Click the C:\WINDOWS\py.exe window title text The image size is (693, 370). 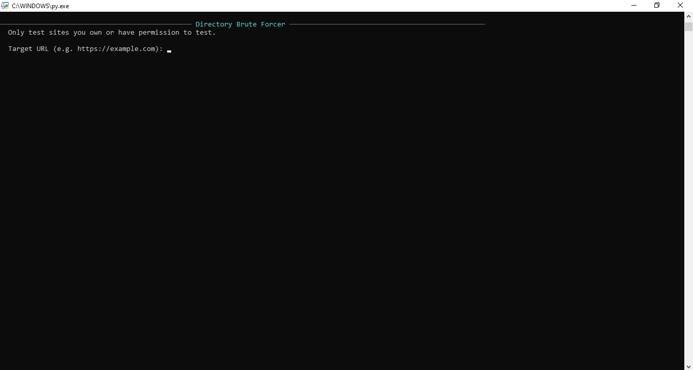[40, 6]
